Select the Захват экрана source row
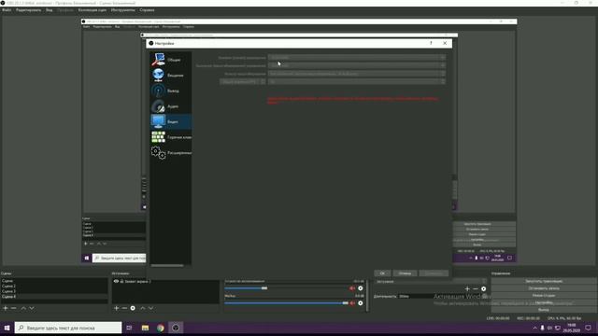 click(x=165, y=281)
